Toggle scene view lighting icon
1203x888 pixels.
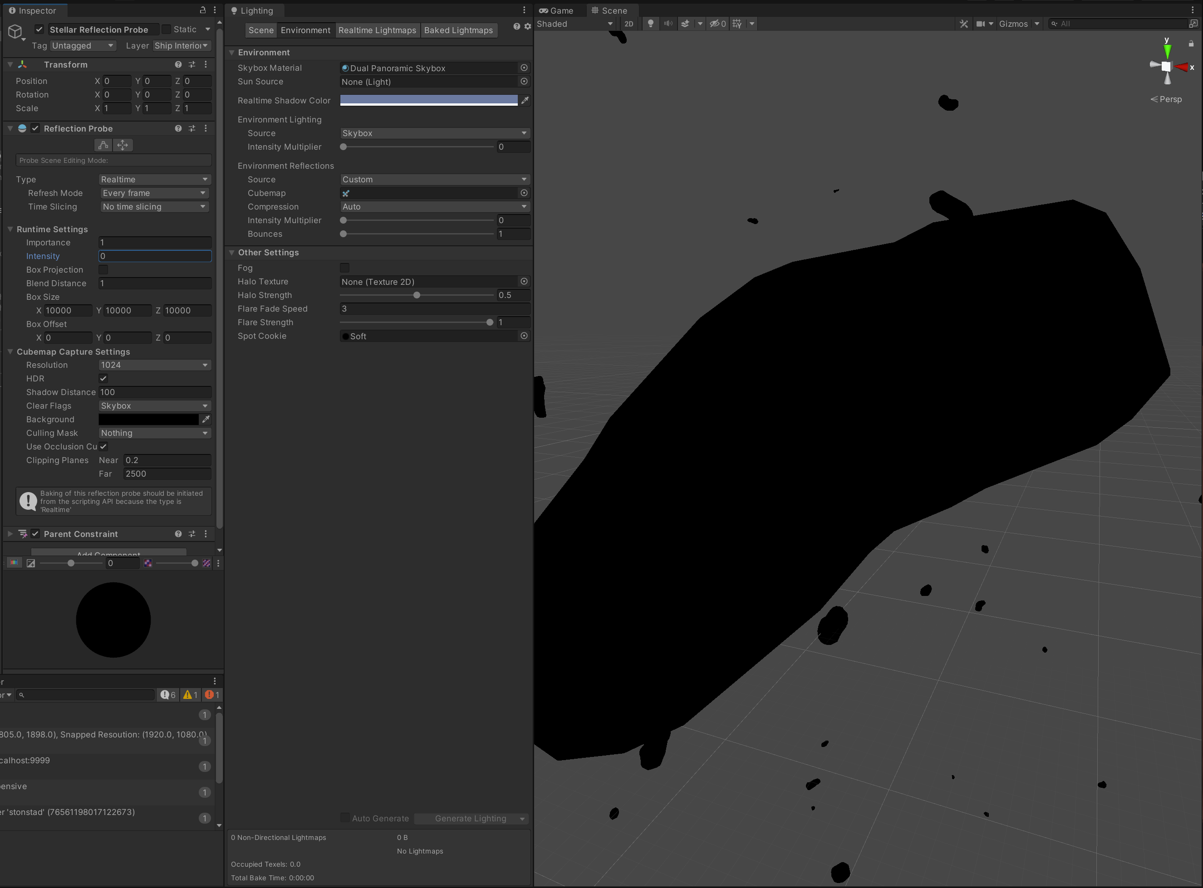coord(651,23)
